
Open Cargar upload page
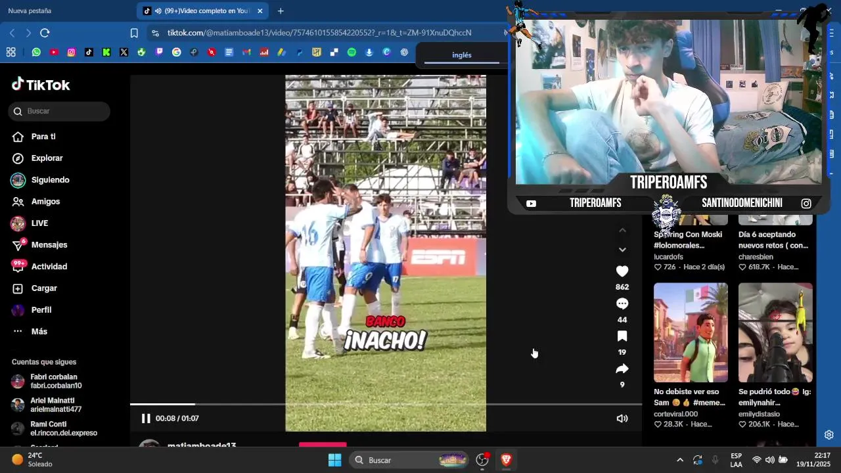click(x=44, y=288)
